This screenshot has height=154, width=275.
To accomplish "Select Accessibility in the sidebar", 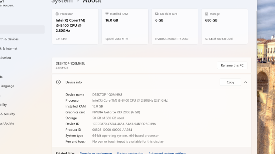I will pos(4,105).
